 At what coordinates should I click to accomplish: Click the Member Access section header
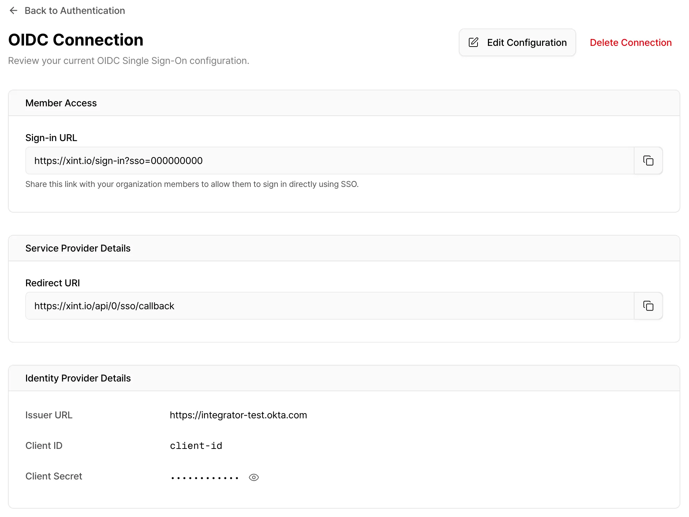pyautogui.click(x=61, y=103)
